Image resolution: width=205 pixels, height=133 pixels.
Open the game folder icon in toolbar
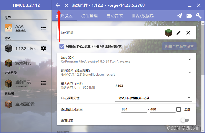click(x=189, y=16)
